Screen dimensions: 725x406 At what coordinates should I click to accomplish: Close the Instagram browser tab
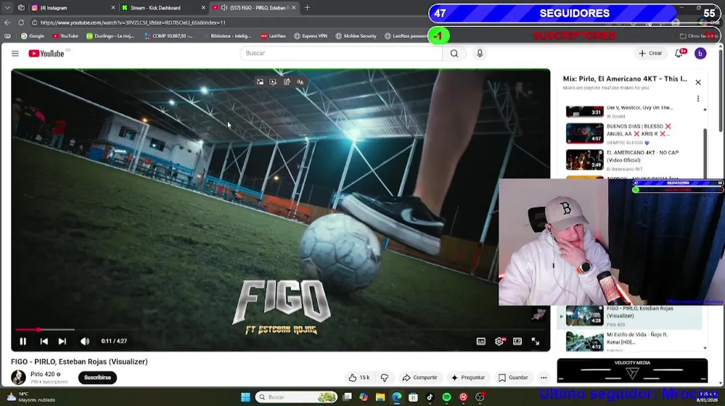tap(113, 8)
